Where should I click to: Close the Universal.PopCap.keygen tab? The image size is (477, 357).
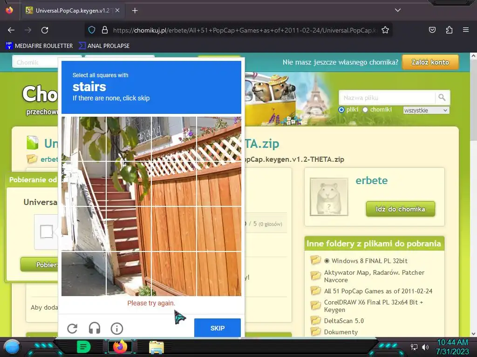pyautogui.click(x=117, y=10)
